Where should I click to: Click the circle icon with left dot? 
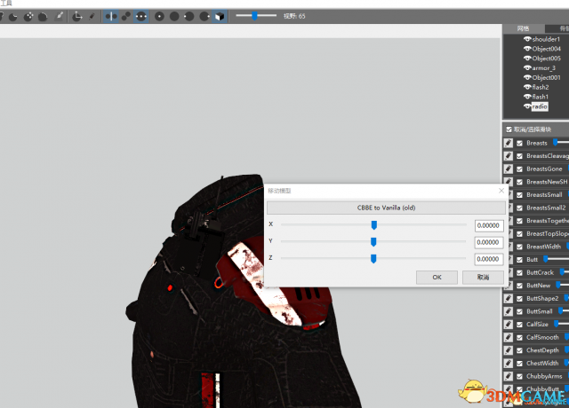[x=189, y=16]
